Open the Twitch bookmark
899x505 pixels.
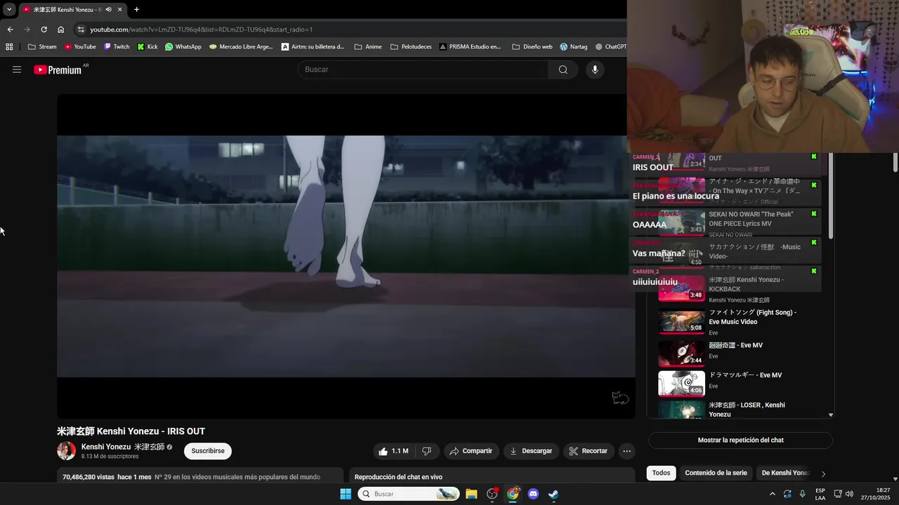click(117, 47)
